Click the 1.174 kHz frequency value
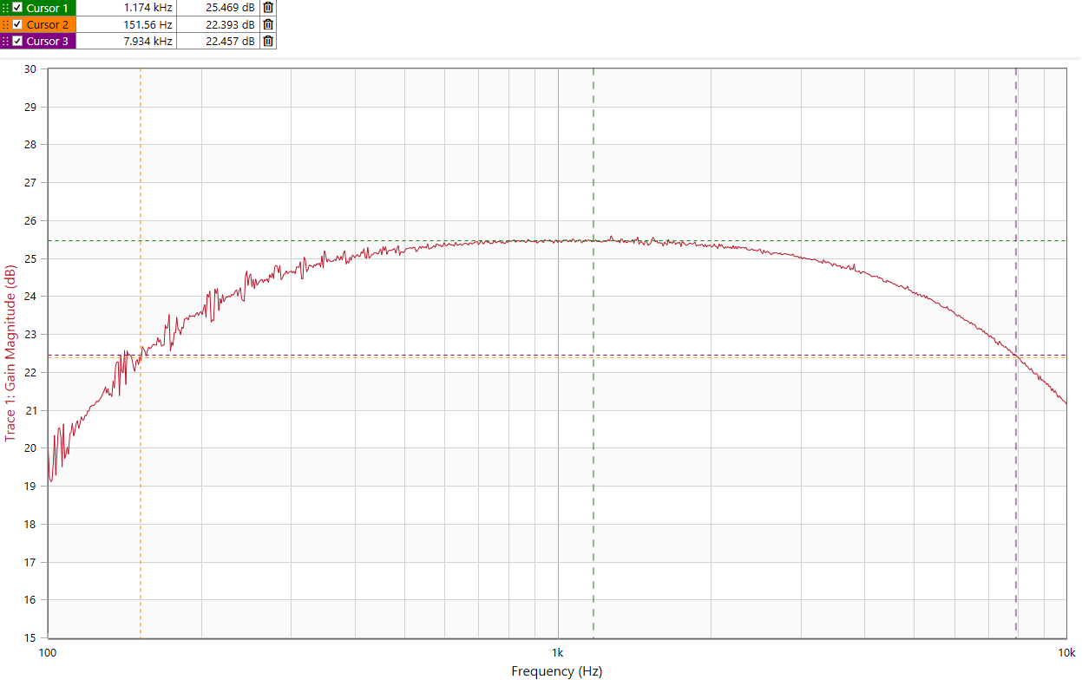1082x686 pixels. (x=148, y=8)
